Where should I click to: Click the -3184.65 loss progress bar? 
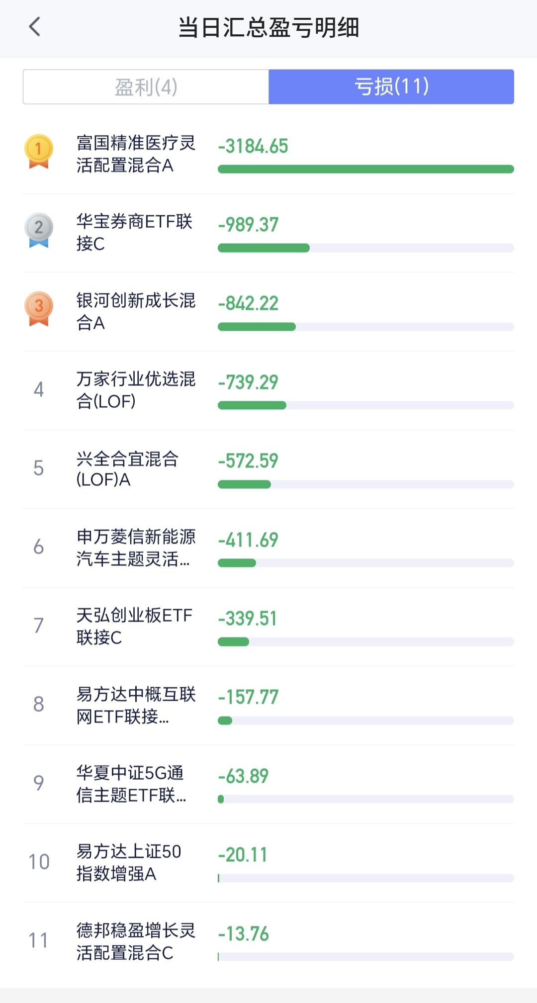click(366, 169)
